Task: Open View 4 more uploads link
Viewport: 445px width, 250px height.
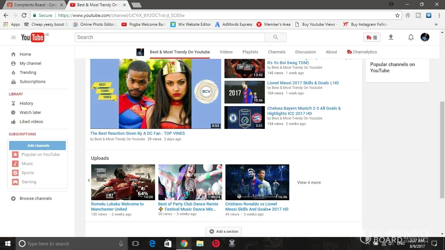Action: pyautogui.click(x=309, y=183)
